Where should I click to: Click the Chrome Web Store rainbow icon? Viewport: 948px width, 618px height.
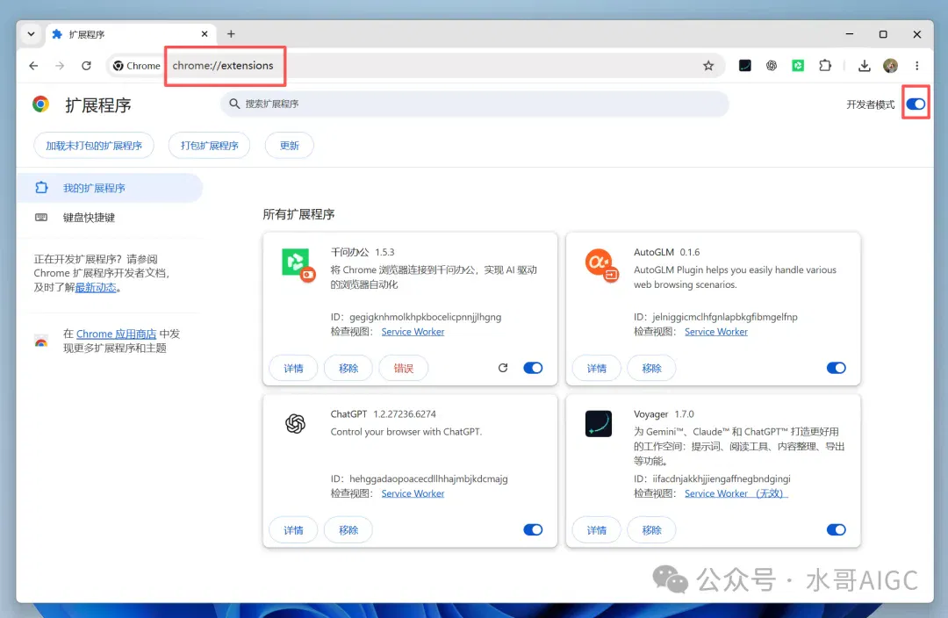[x=41, y=341]
